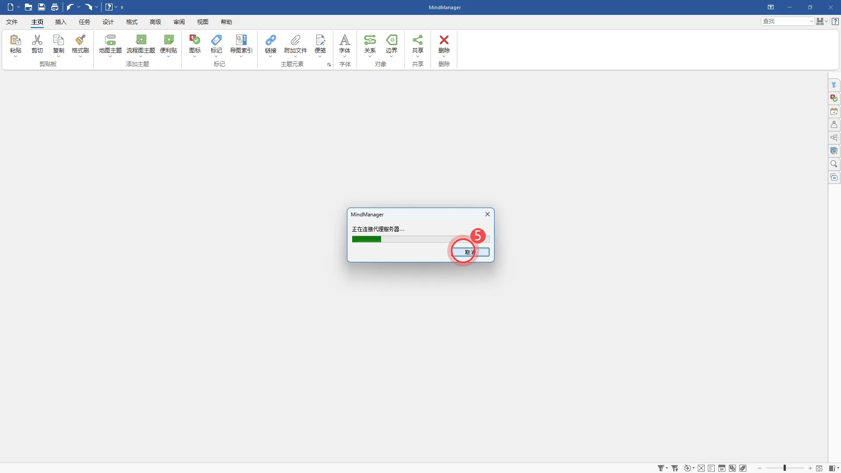The height and width of the screenshot is (473, 841).
Task: Expand the New document dropdown arrow
Action: [x=19, y=7]
